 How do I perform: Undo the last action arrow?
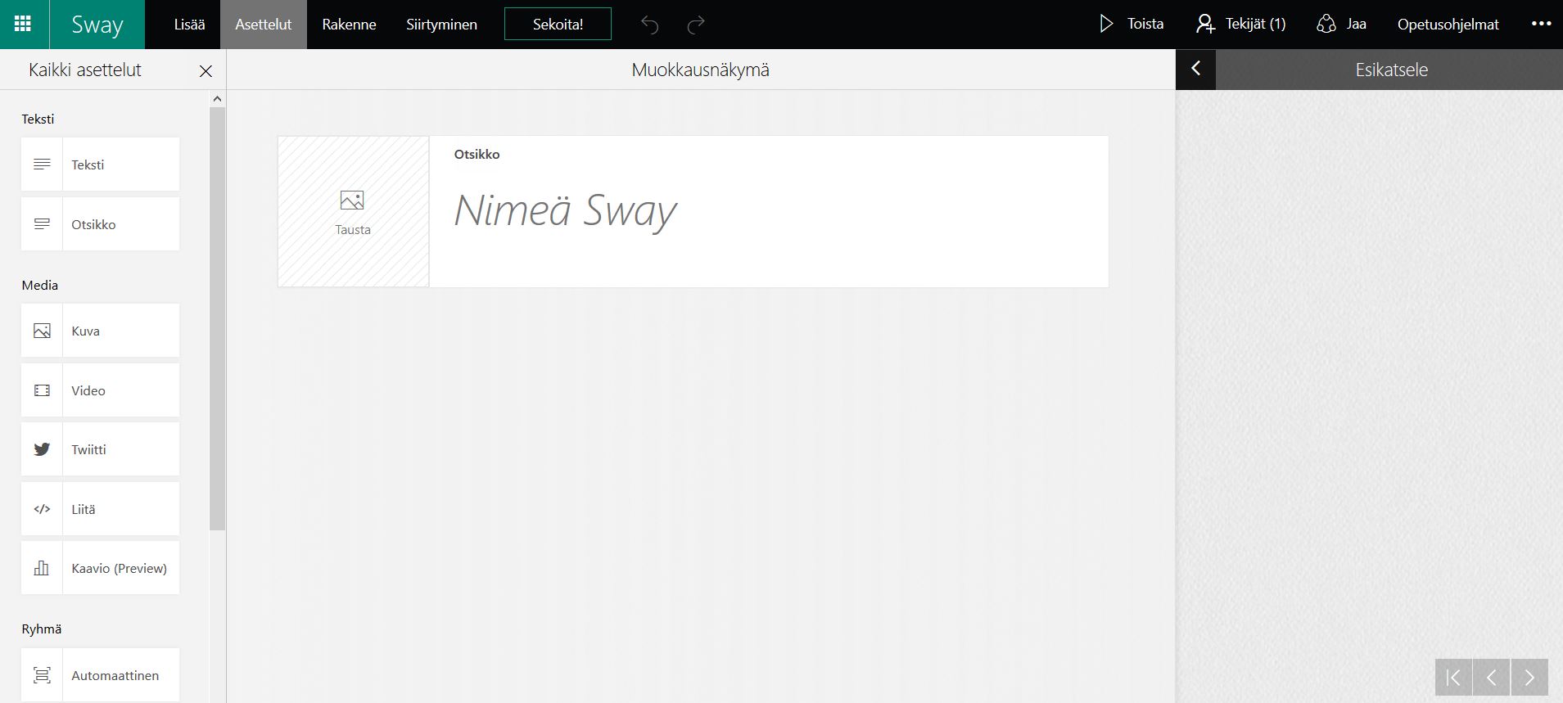coord(650,25)
